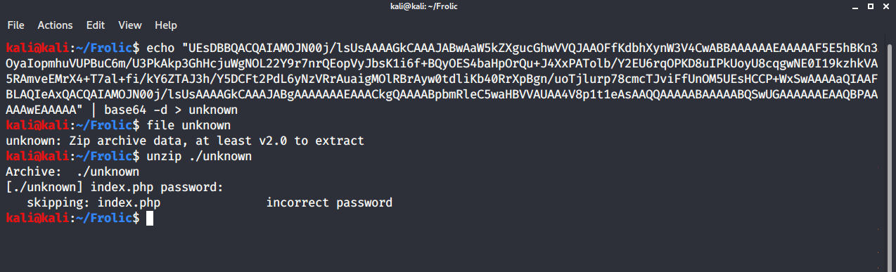This screenshot has width=896, height=272.
Task: Open the Edit menu
Action: (x=96, y=25)
